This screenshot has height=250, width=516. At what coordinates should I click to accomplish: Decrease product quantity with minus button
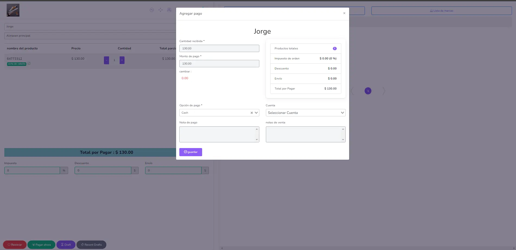pyautogui.click(x=106, y=60)
